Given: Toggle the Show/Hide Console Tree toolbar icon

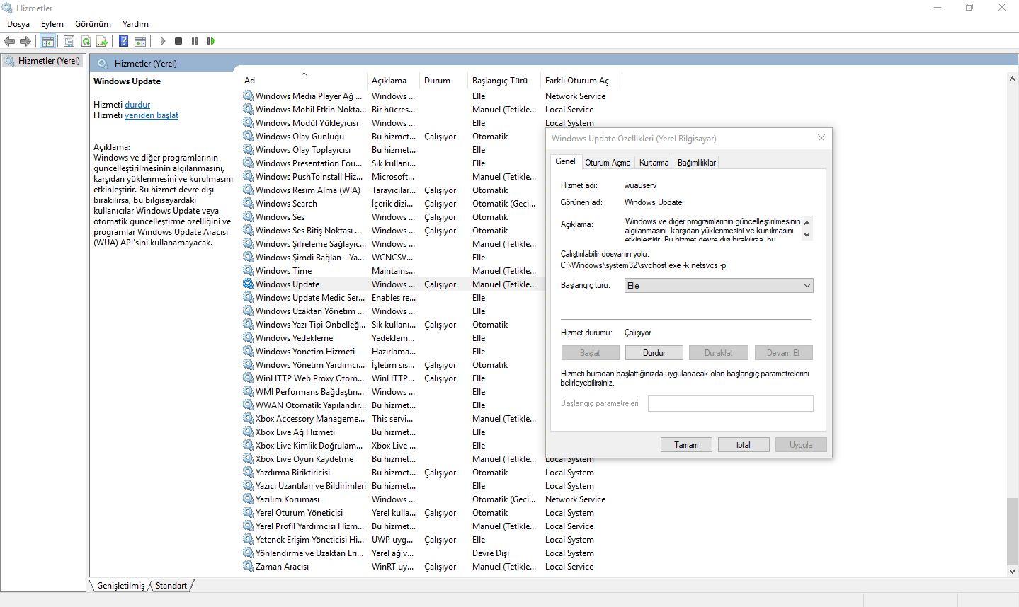Looking at the screenshot, I should (48, 41).
